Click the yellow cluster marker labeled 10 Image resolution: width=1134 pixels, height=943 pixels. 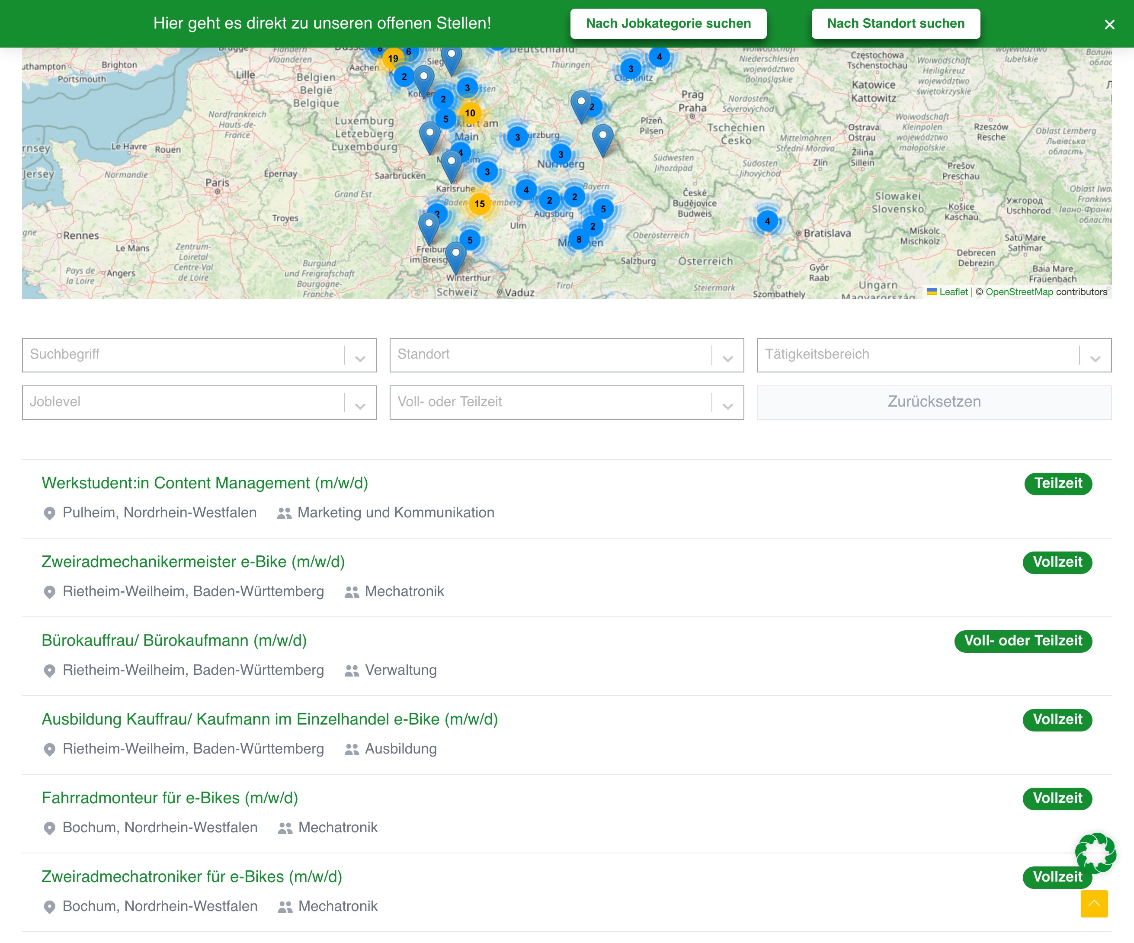[470, 113]
